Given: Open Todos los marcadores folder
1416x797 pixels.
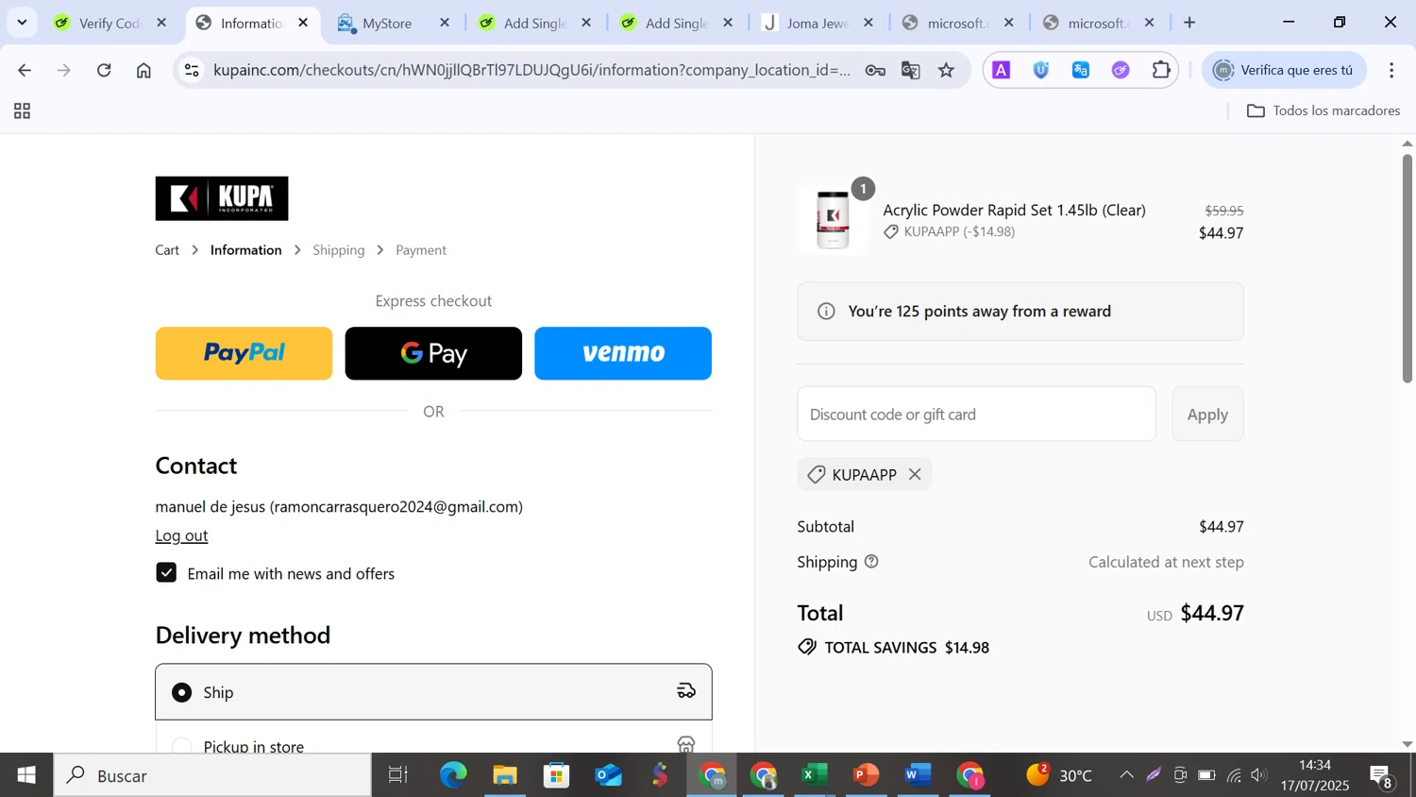Looking at the screenshot, I should point(1323,110).
